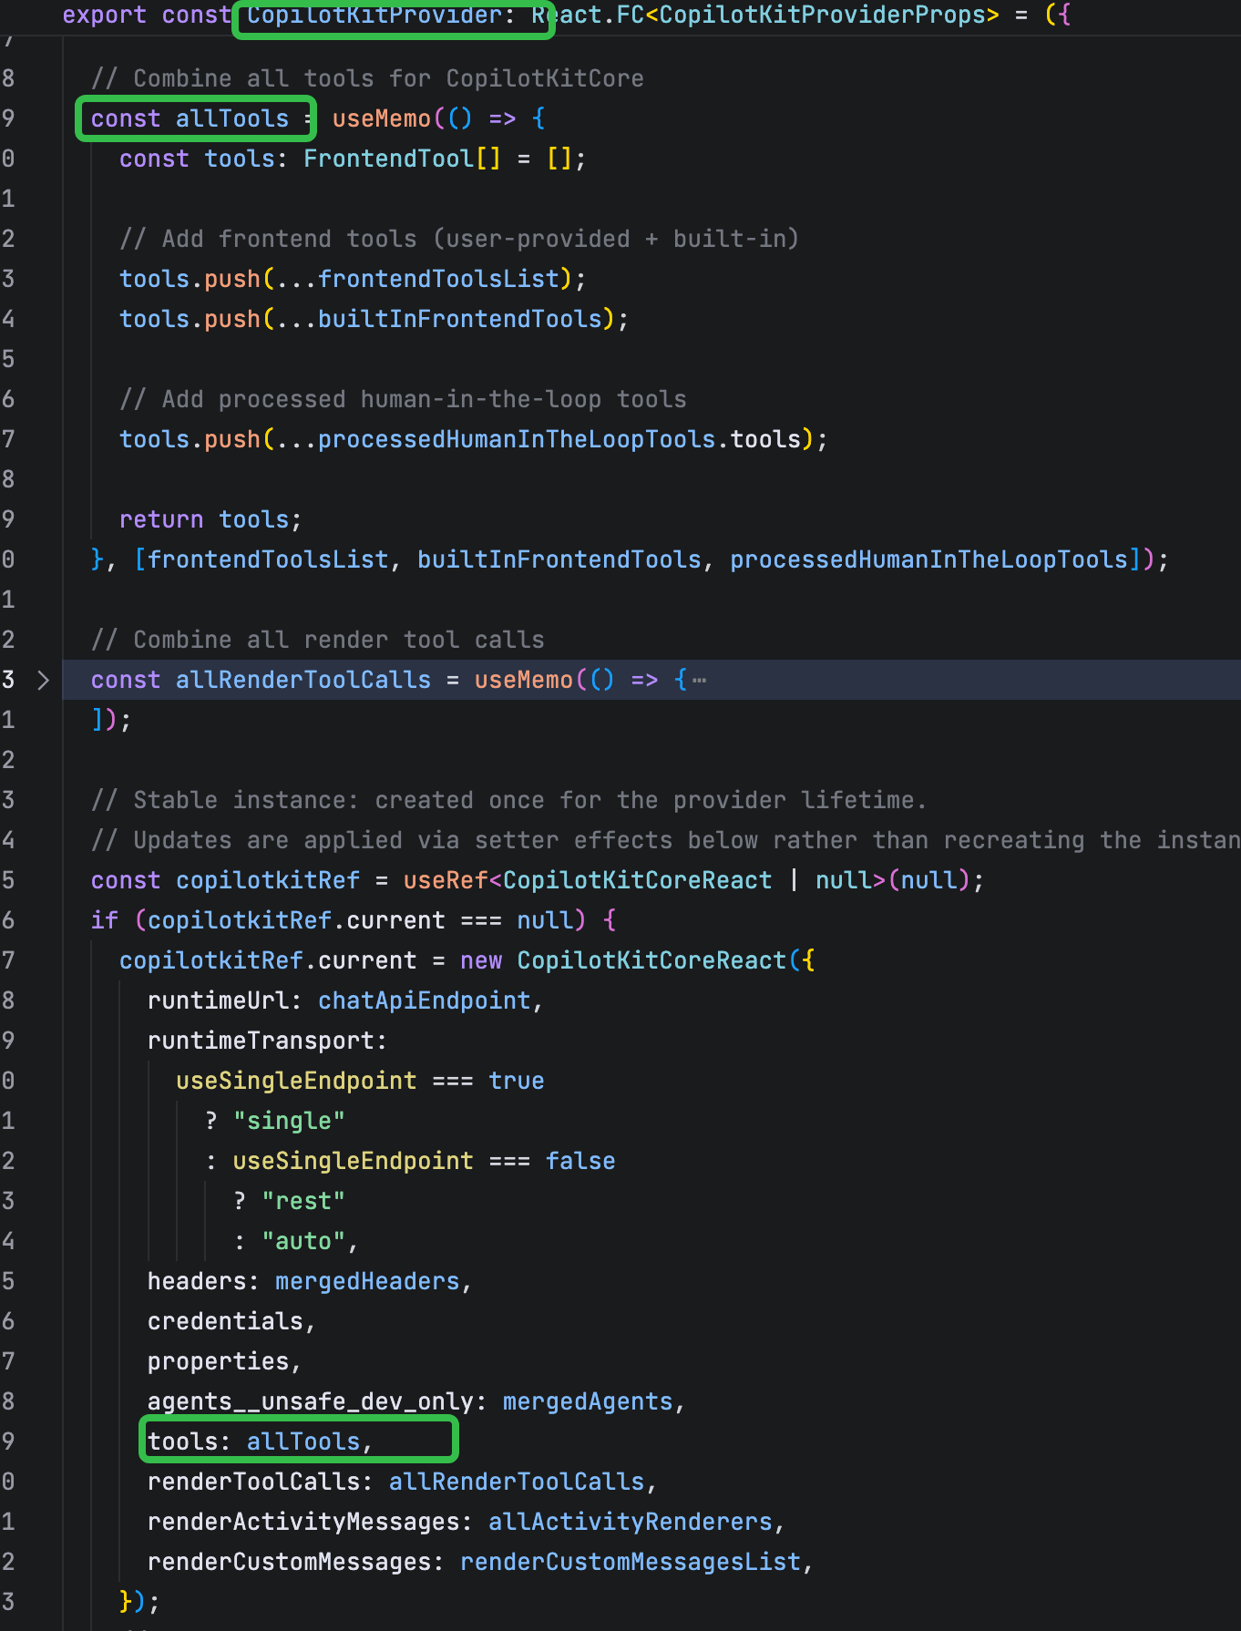The height and width of the screenshot is (1631, 1241).
Task: Click copilotkitRef in its const declaration
Action: click(x=268, y=880)
